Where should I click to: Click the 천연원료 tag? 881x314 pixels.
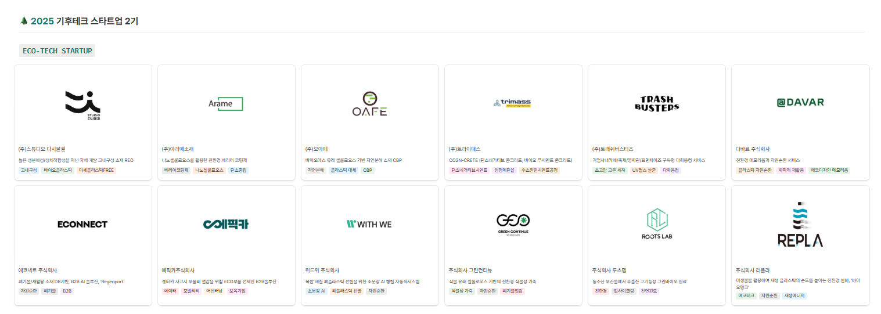649,291
